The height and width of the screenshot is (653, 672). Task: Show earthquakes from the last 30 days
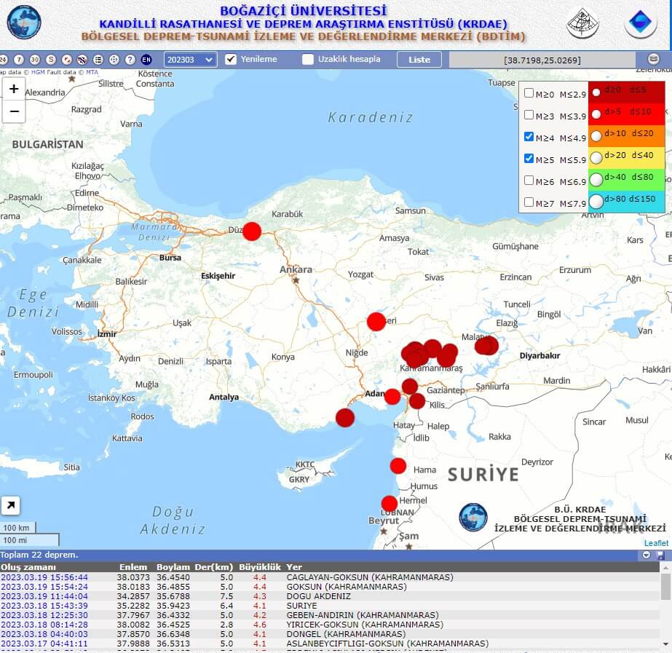click(35, 60)
